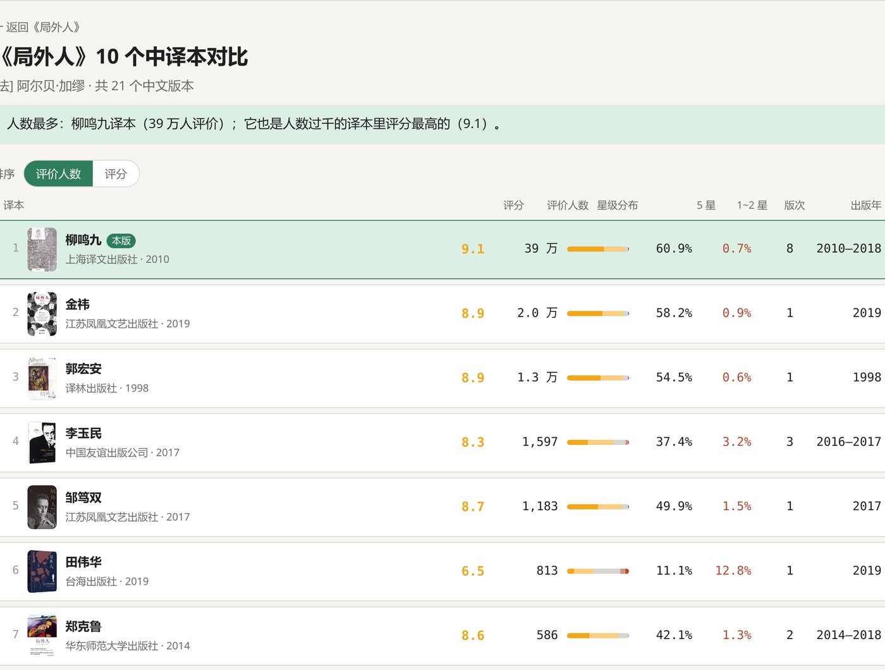Click the 译本 column header
The width and height of the screenshot is (885, 670).
click(x=14, y=205)
